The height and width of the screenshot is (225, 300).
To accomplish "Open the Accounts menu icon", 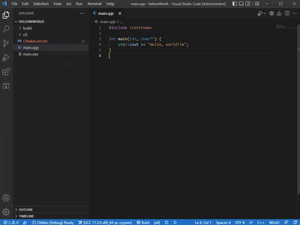I will pyautogui.click(x=6, y=198).
